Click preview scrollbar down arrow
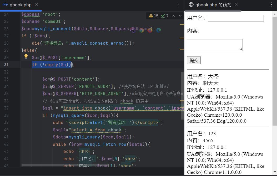 [x=275, y=172]
